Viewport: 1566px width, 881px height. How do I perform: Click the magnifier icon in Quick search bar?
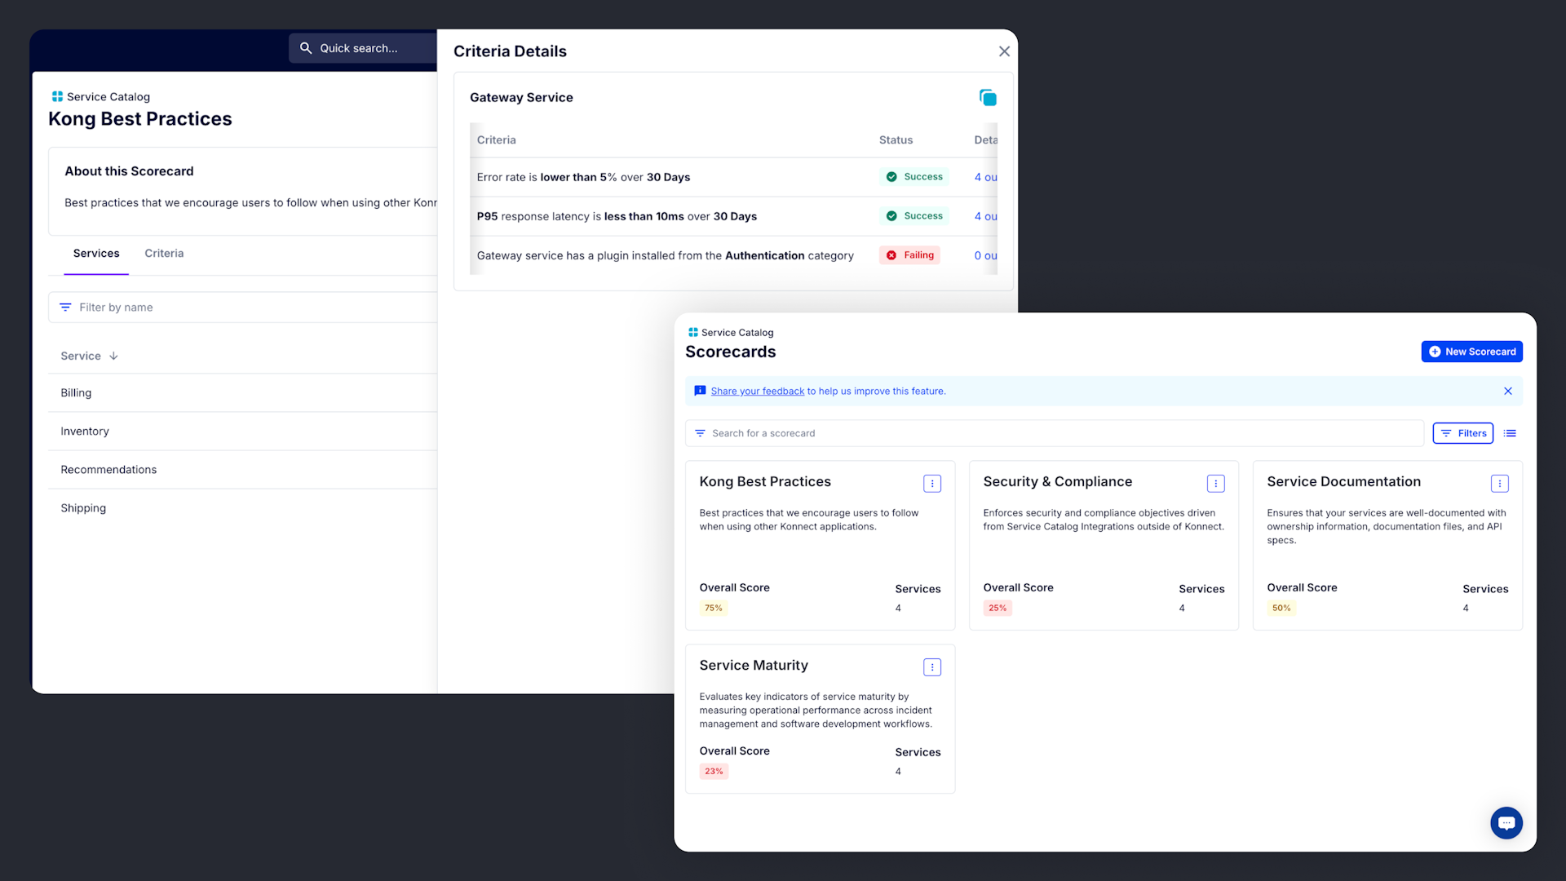(x=305, y=47)
